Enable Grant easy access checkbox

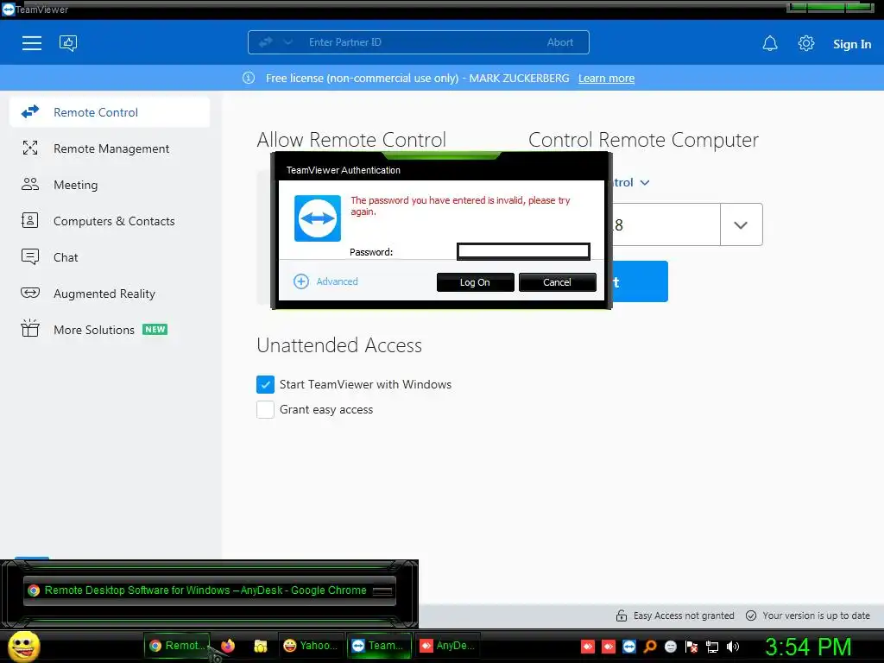click(266, 409)
